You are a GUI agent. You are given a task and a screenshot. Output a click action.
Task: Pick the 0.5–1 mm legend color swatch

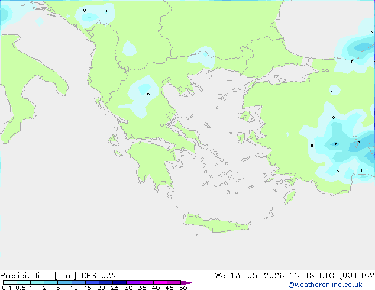tap(24, 282)
